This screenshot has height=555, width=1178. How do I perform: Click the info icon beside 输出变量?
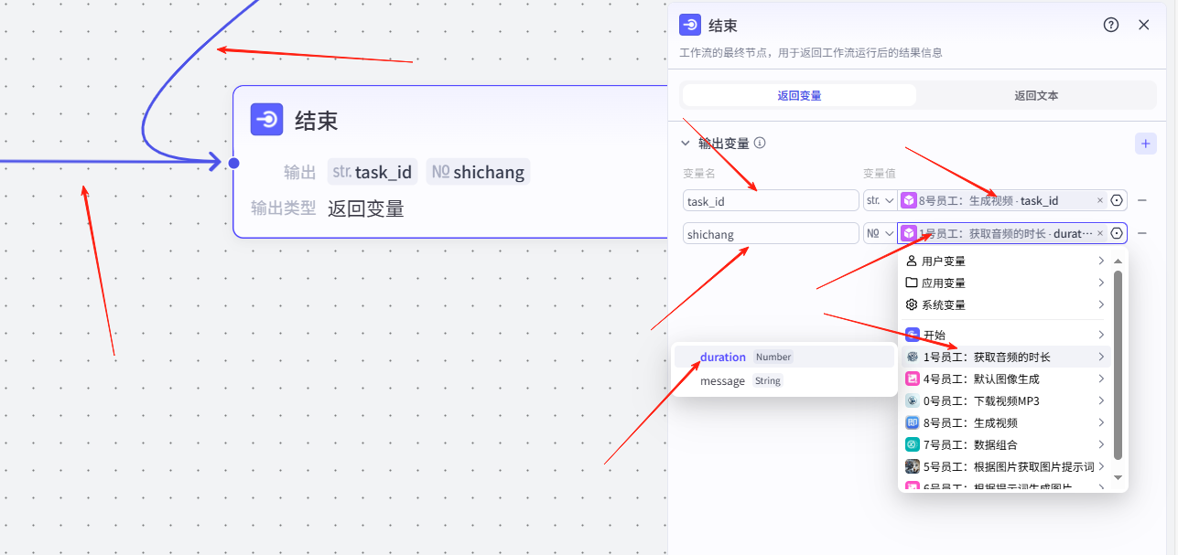tap(760, 144)
